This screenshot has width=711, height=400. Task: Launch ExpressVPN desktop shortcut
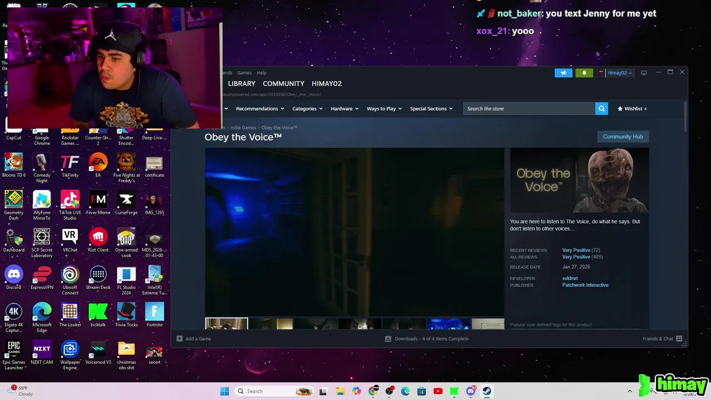(x=42, y=278)
